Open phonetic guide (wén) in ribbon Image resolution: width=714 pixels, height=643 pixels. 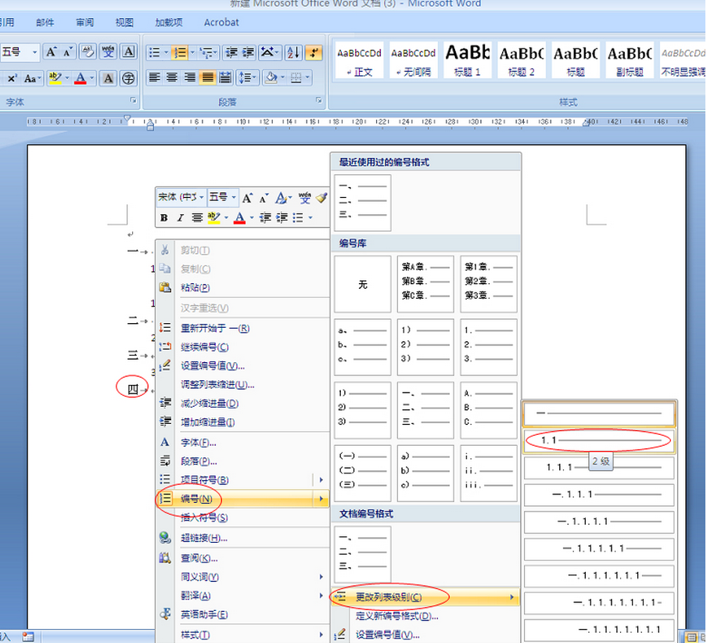point(108,52)
